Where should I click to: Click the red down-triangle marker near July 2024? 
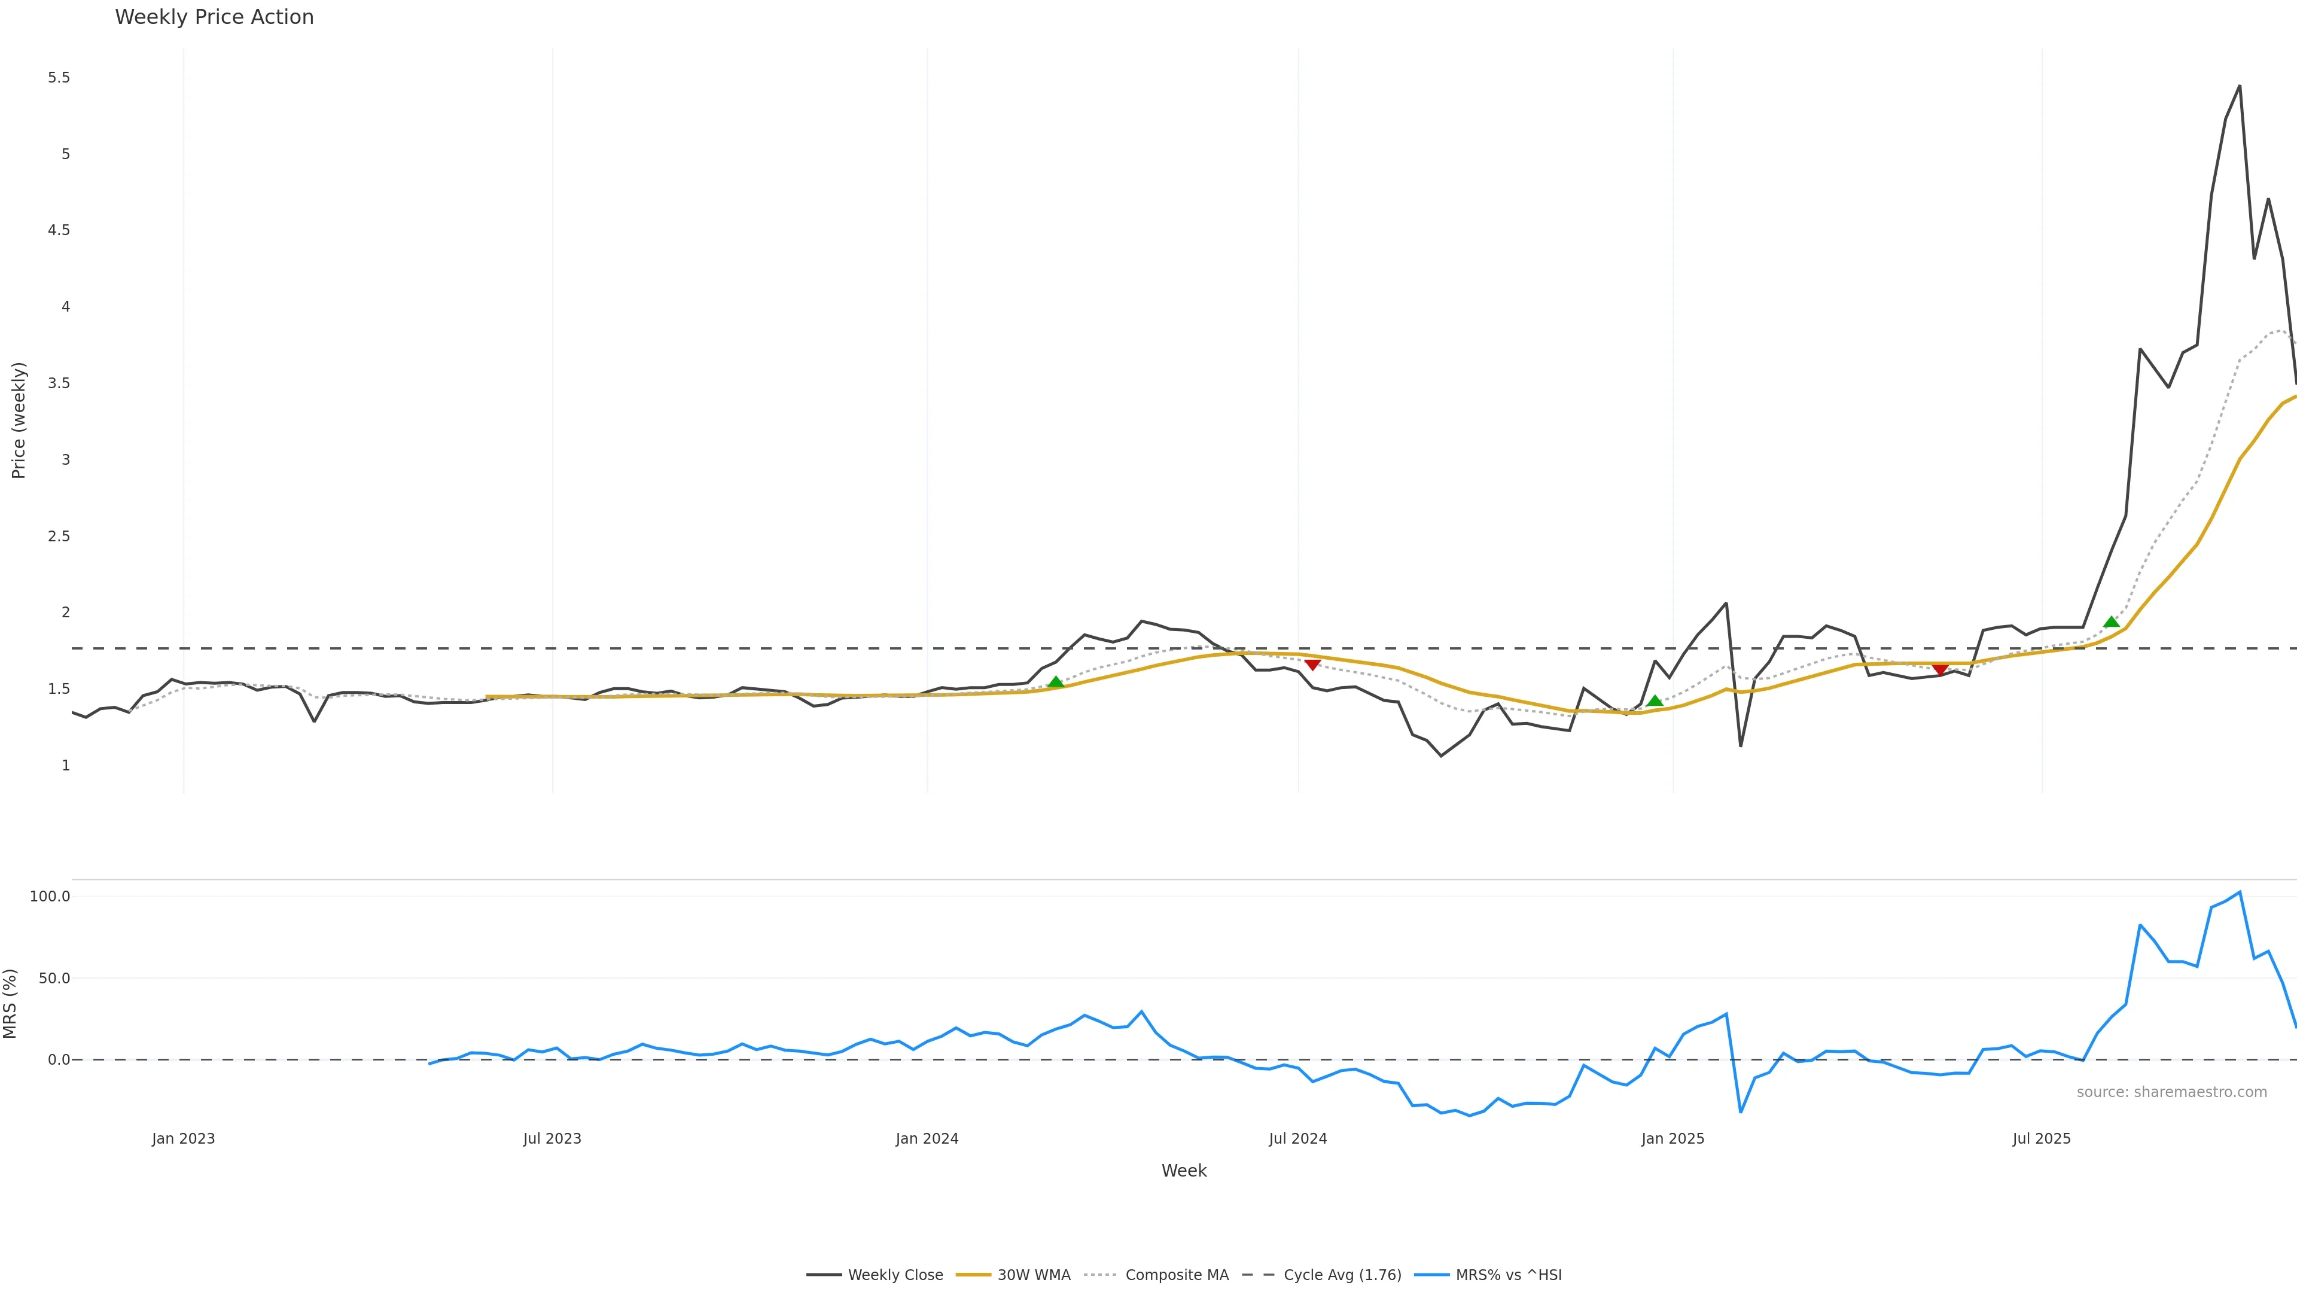[1312, 665]
